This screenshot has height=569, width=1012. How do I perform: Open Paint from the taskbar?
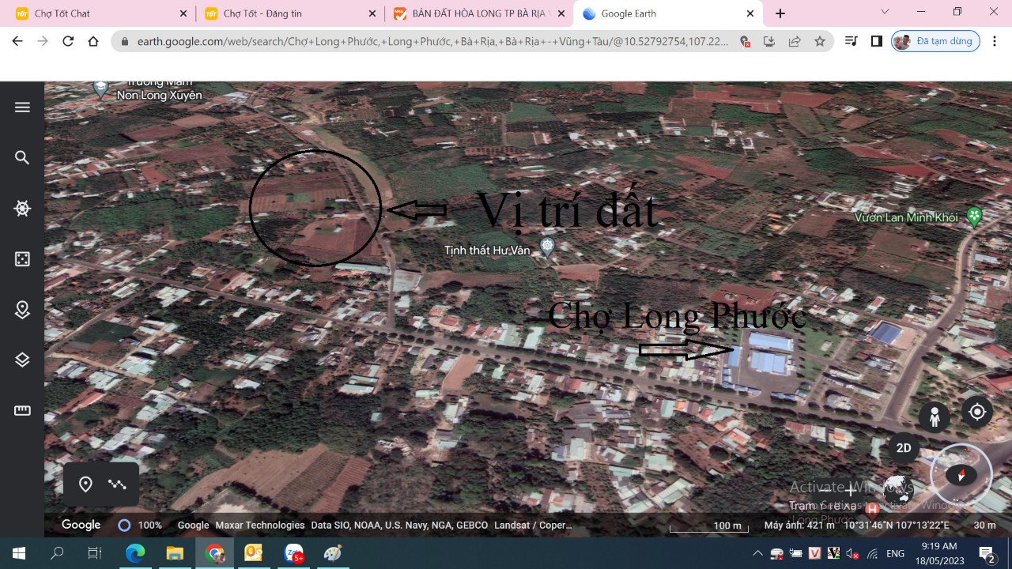333,553
